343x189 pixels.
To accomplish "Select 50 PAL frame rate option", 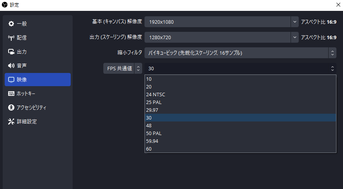I will coord(240,133).
